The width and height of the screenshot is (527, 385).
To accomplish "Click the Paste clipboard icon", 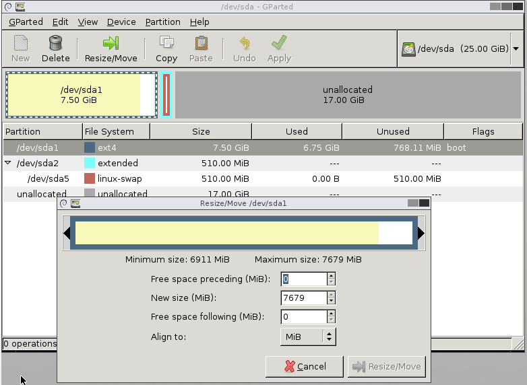I will click(201, 43).
